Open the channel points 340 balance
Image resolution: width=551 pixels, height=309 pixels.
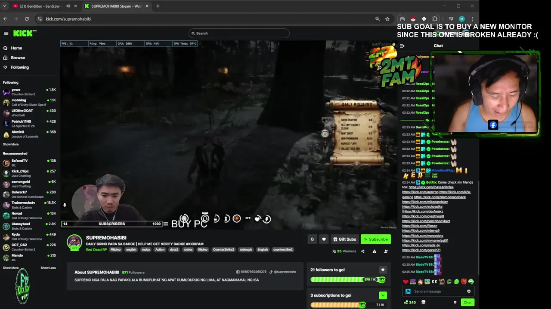(410, 303)
